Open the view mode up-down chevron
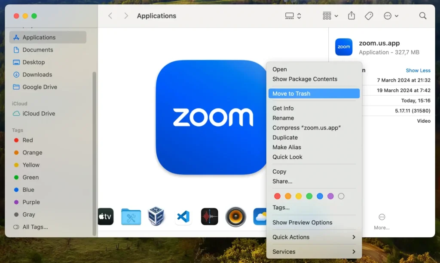 tap(299, 16)
